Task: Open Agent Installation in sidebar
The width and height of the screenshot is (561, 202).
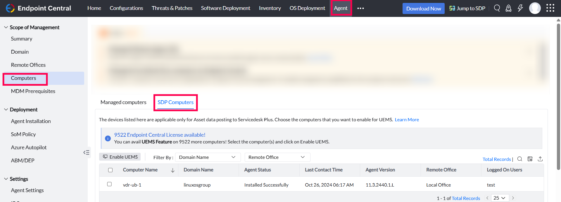Action: (31, 121)
